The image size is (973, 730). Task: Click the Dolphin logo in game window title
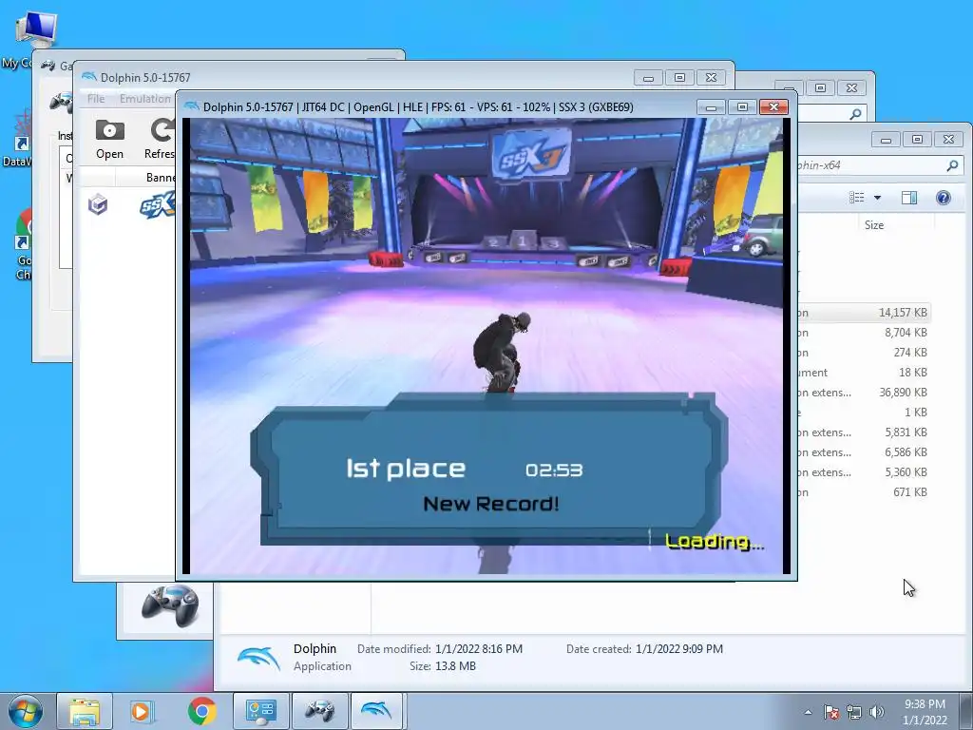(x=192, y=106)
